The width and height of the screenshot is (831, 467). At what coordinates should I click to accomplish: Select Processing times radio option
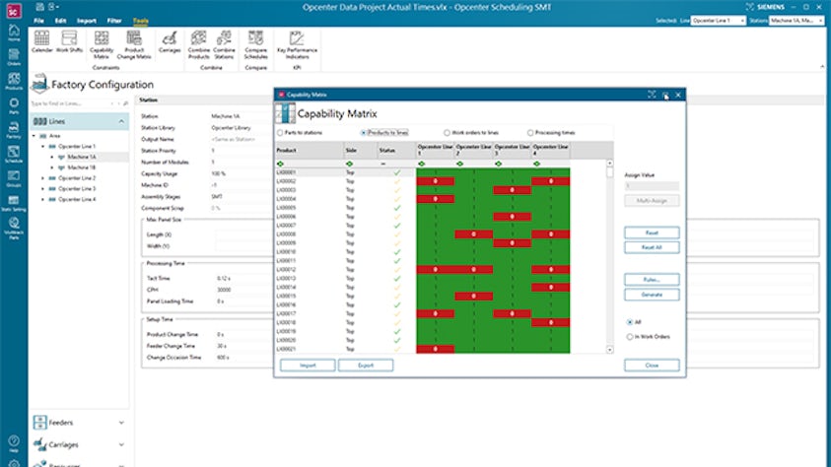(x=530, y=133)
